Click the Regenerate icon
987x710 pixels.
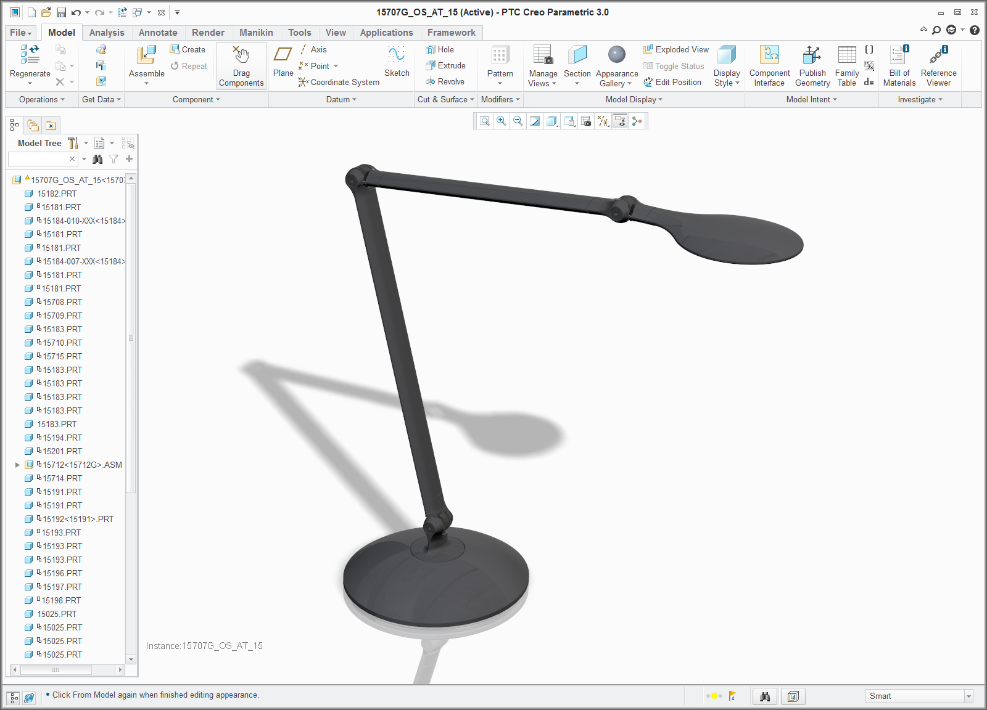coord(30,55)
